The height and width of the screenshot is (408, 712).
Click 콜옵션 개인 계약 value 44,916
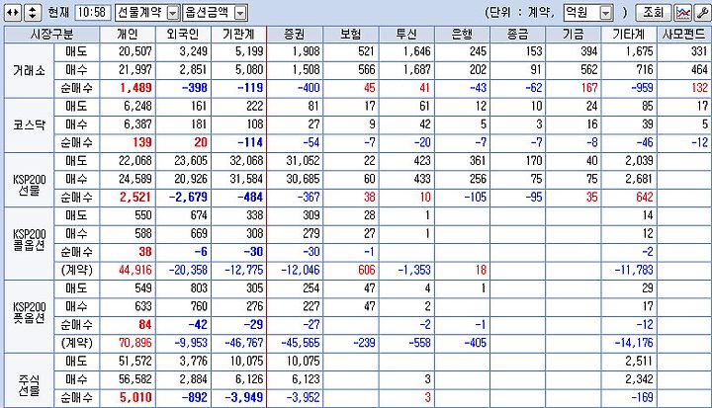point(134,270)
